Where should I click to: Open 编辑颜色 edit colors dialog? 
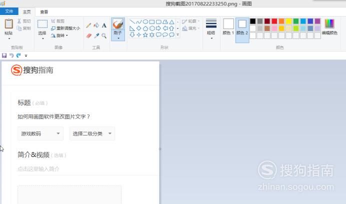coord(329,26)
